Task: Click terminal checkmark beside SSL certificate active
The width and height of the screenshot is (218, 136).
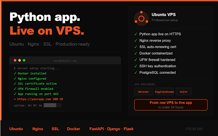Action: [15, 84]
